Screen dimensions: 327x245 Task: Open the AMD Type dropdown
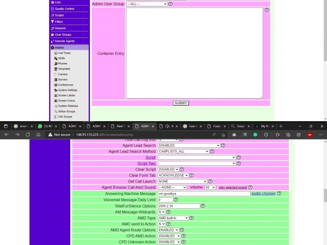tap(173, 218)
